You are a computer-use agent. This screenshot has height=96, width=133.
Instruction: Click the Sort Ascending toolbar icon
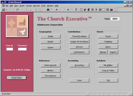point(27,10)
